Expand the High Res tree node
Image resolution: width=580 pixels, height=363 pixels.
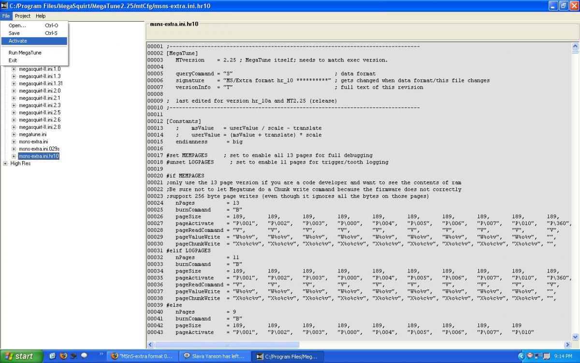pos(5,164)
